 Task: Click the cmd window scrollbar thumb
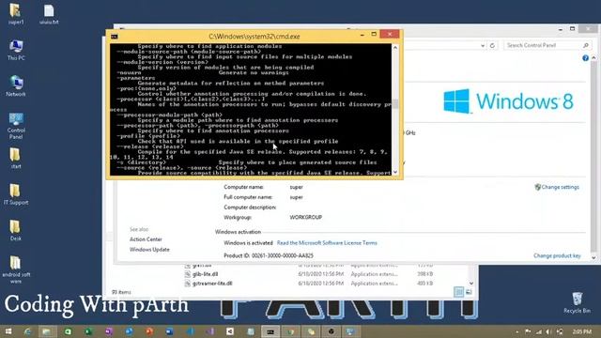[395, 104]
